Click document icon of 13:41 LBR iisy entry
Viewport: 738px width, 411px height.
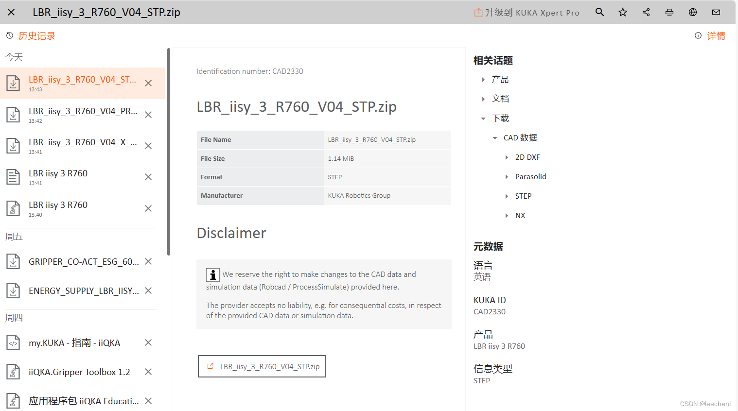[13, 177]
